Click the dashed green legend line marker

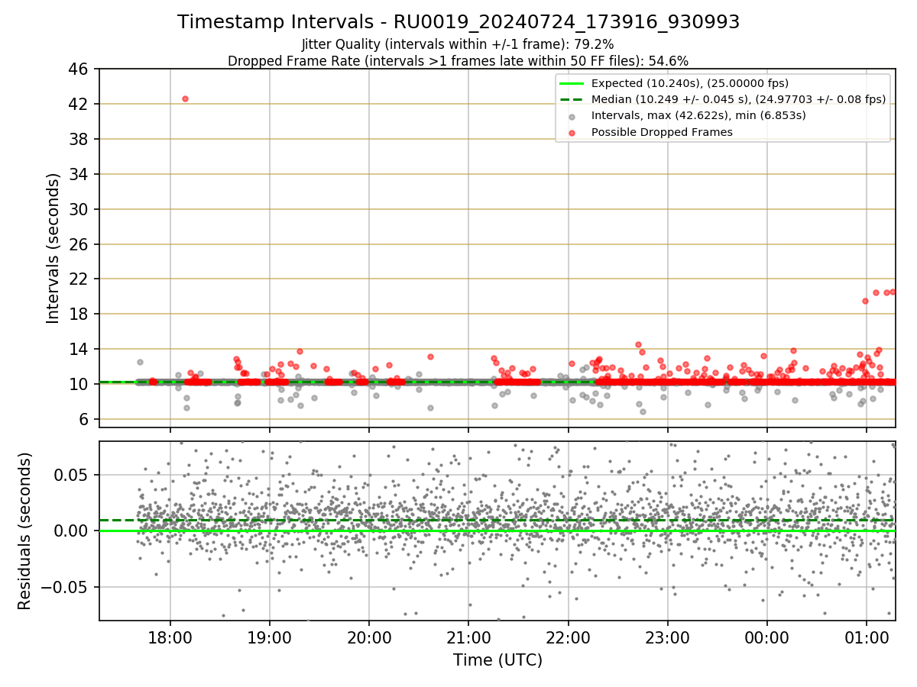coord(572,100)
